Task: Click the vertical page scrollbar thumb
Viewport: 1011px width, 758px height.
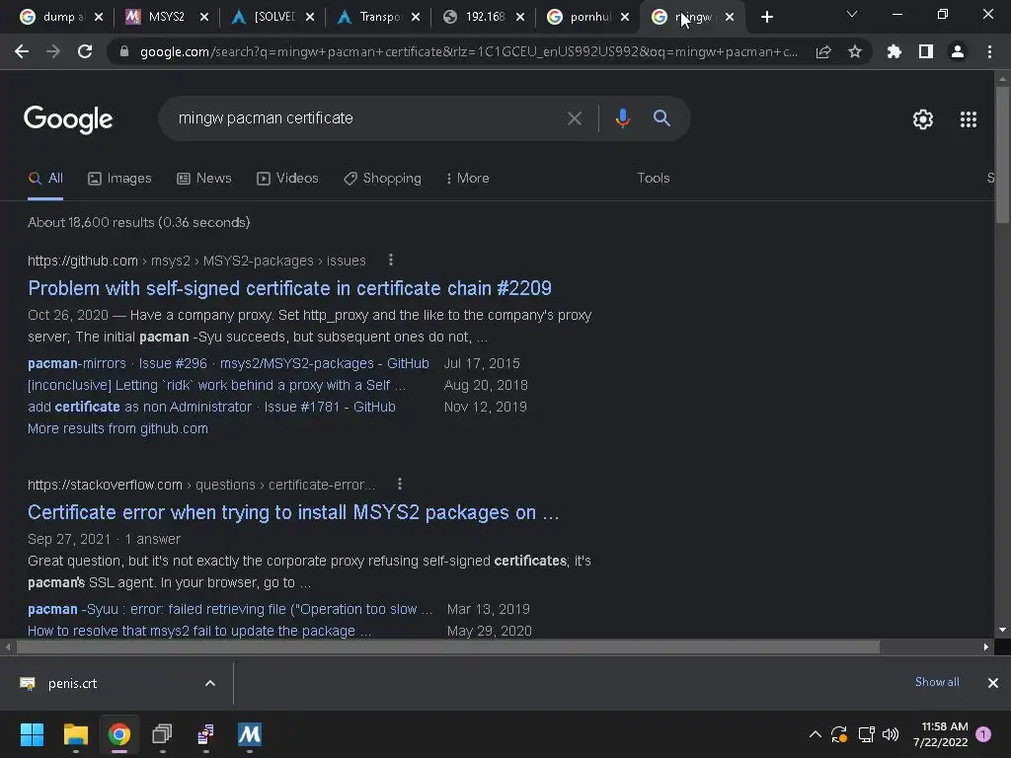Action: [1002, 155]
